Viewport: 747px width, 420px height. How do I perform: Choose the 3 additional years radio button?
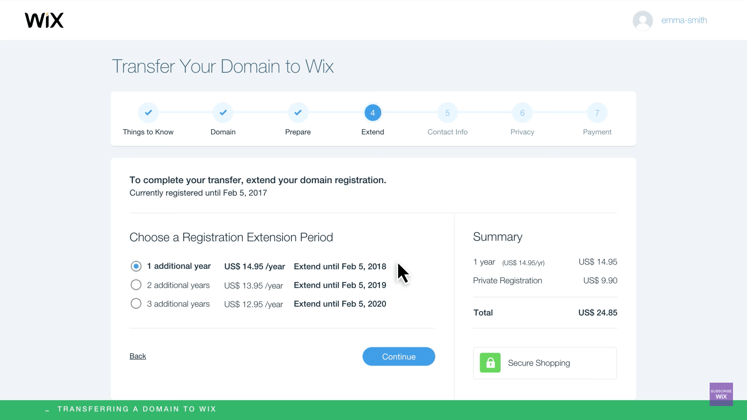pyautogui.click(x=136, y=303)
